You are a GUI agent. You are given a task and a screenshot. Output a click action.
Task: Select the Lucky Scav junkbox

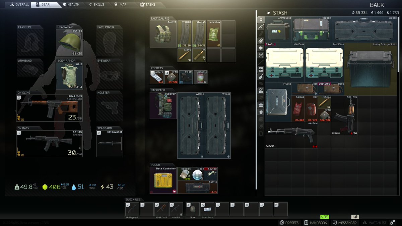371,69
